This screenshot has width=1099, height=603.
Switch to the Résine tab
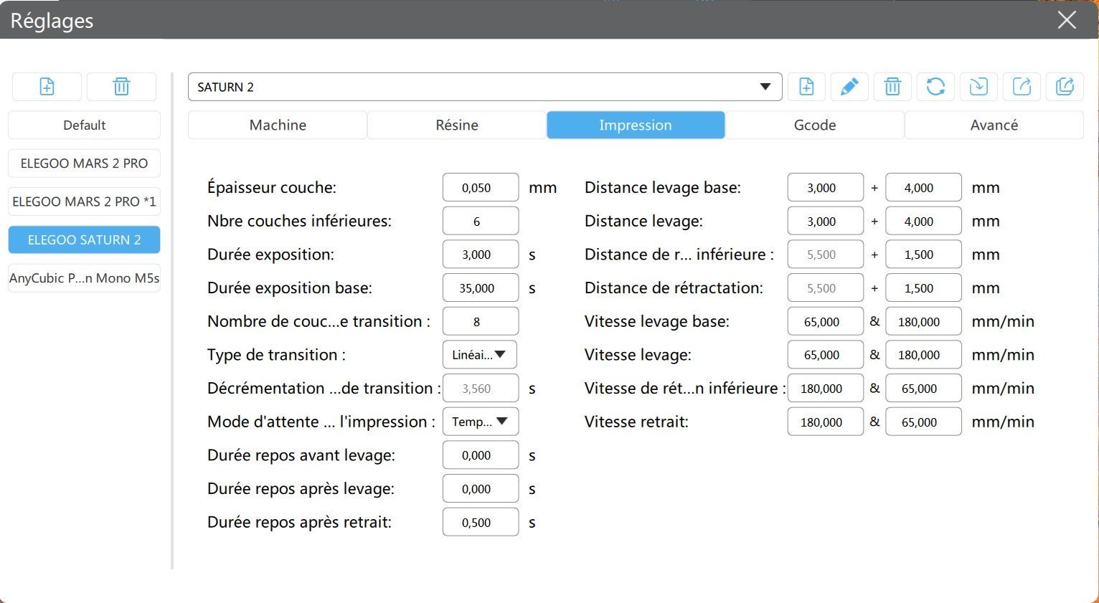(x=456, y=125)
